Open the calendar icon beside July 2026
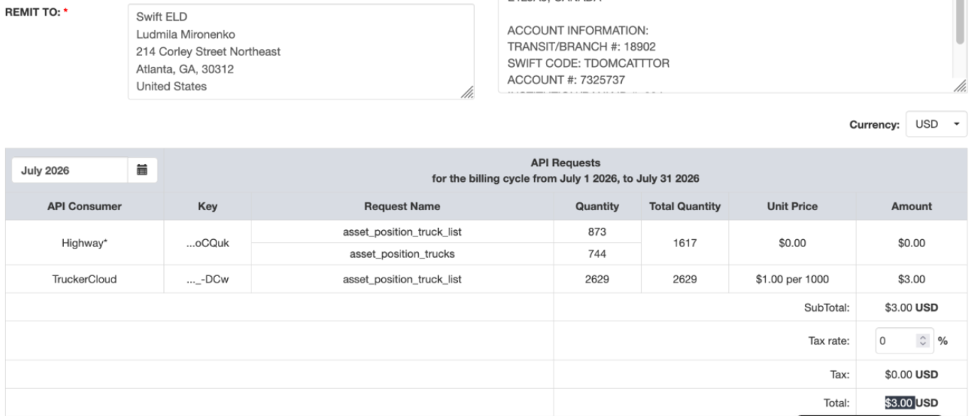The height and width of the screenshot is (416, 972). [x=142, y=170]
